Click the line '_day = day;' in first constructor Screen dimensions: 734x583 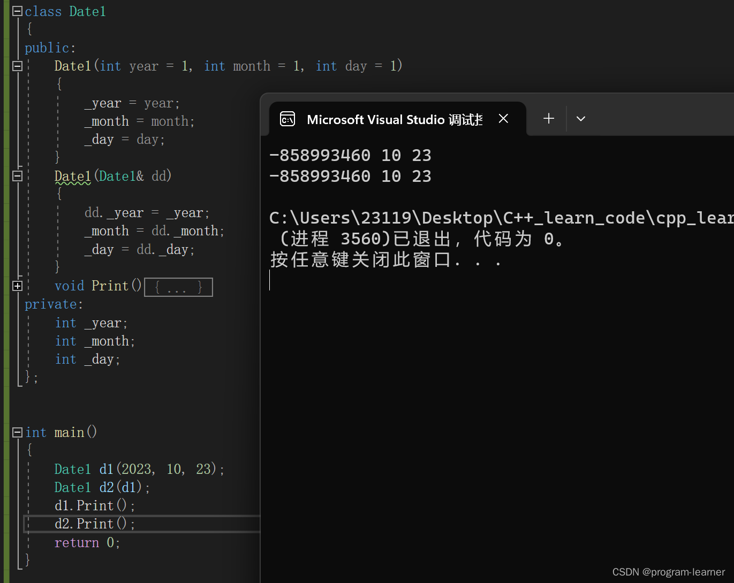(125, 140)
